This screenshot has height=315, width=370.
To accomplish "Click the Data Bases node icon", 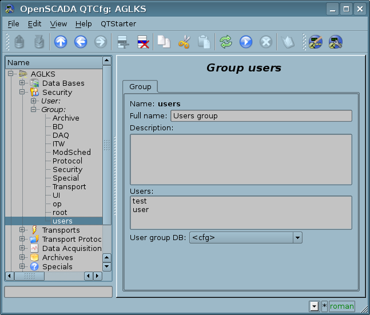I will [x=34, y=83].
